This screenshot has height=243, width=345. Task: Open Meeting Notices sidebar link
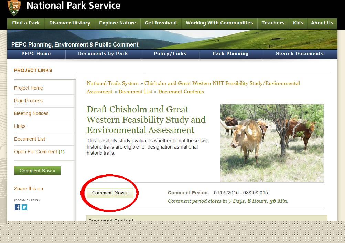click(x=31, y=113)
